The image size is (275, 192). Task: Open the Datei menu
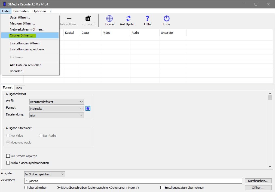[6, 11]
